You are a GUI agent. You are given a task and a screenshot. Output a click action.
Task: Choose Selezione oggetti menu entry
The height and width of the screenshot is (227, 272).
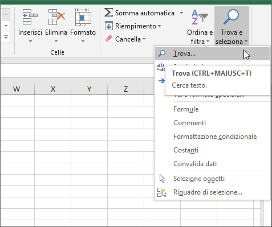[x=213, y=179]
